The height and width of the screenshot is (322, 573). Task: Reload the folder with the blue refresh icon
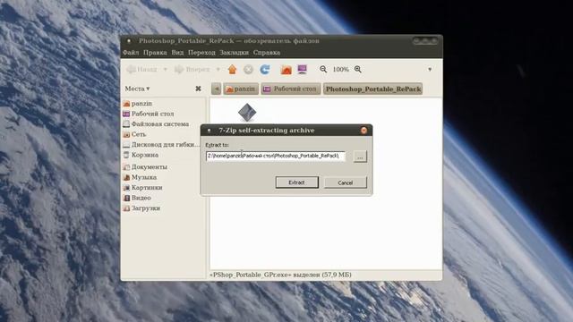[265, 69]
